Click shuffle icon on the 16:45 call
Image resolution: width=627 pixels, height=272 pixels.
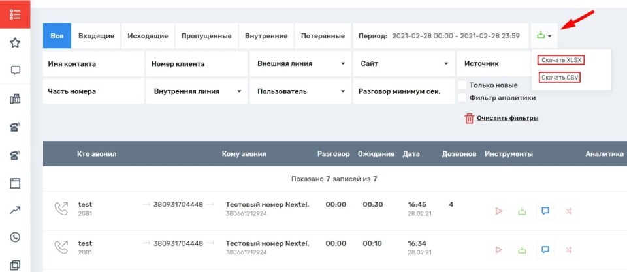click(x=569, y=211)
